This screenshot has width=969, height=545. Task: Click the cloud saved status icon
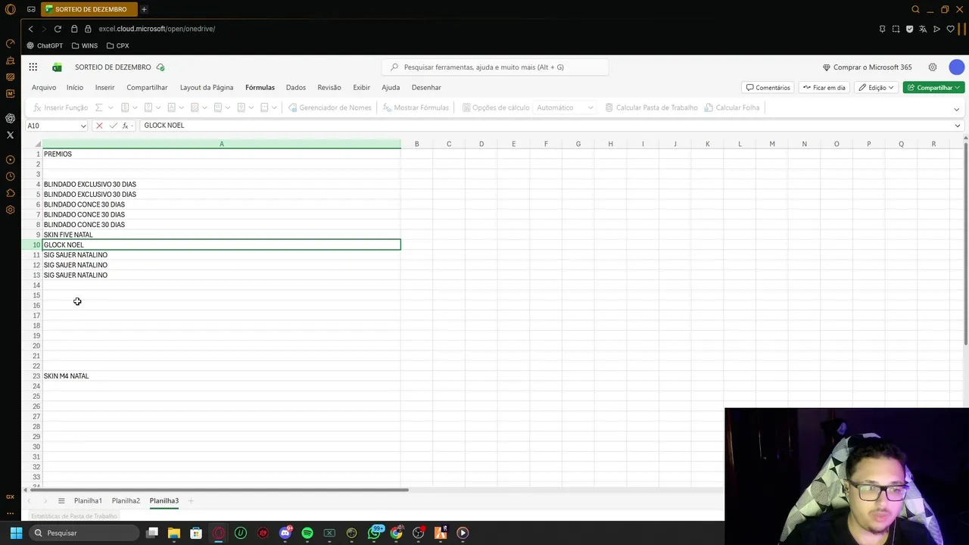[160, 67]
